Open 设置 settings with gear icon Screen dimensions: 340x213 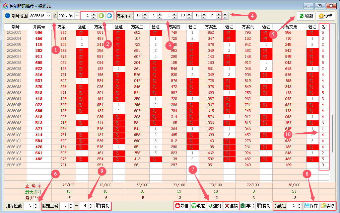(x=326, y=16)
